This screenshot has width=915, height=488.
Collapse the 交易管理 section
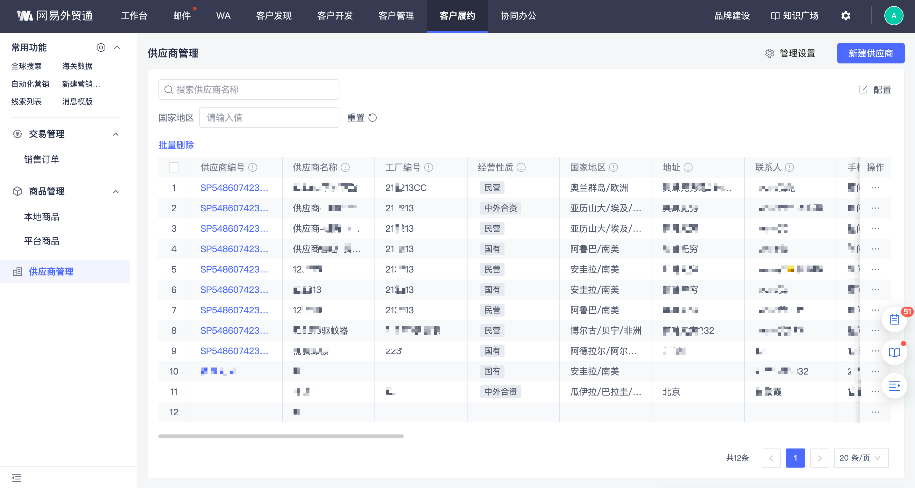[x=115, y=134]
